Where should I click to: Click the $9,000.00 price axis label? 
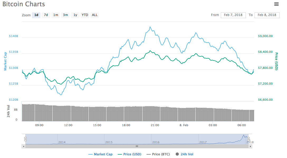(x=265, y=36)
